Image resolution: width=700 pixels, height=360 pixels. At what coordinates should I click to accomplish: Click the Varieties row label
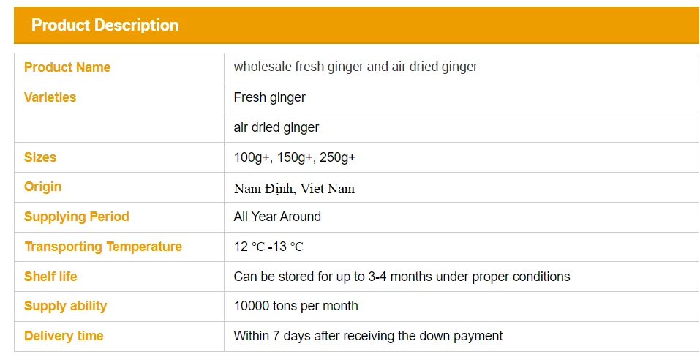click(50, 97)
